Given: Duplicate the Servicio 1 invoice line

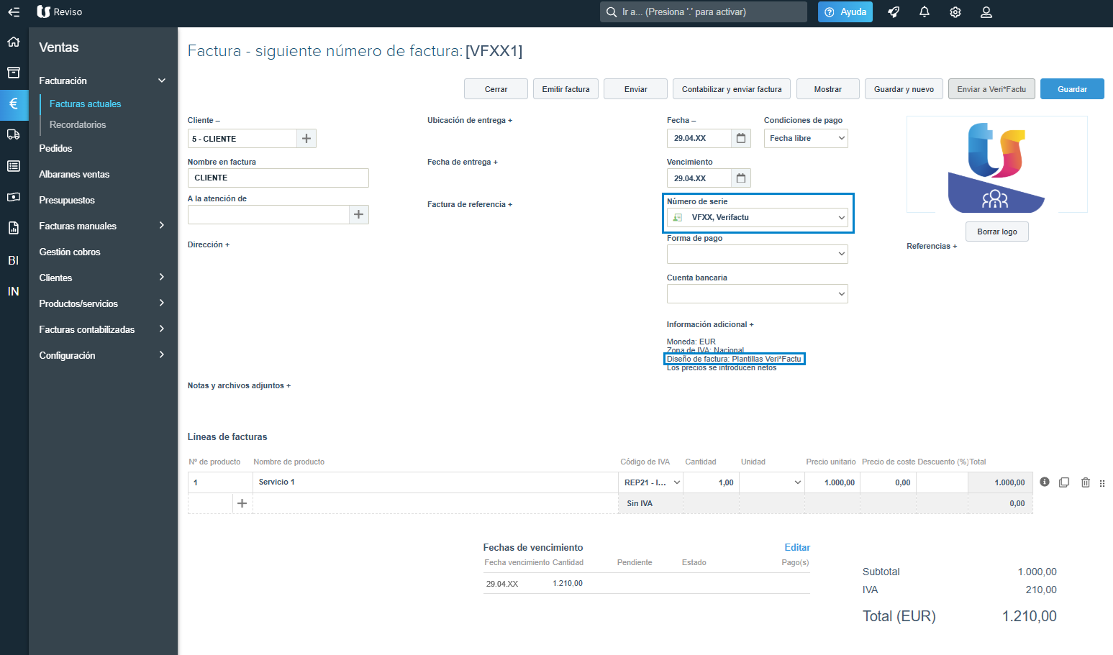Looking at the screenshot, I should coord(1064,482).
